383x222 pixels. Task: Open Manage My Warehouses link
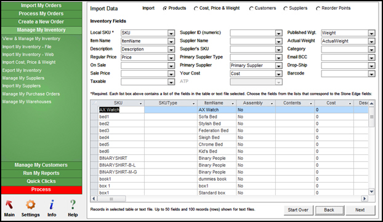[x=27, y=101]
